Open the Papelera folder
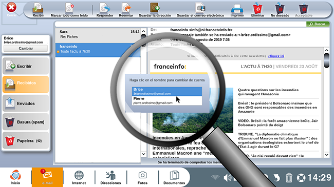The width and height of the screenshot is (334, 187). [x=26, y=141]
